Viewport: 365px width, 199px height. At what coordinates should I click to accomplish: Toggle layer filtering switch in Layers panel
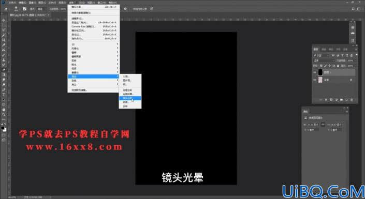click(356, 55)
